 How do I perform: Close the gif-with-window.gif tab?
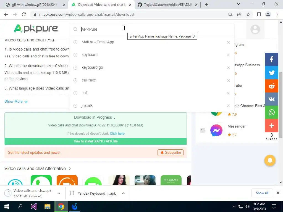64,5
